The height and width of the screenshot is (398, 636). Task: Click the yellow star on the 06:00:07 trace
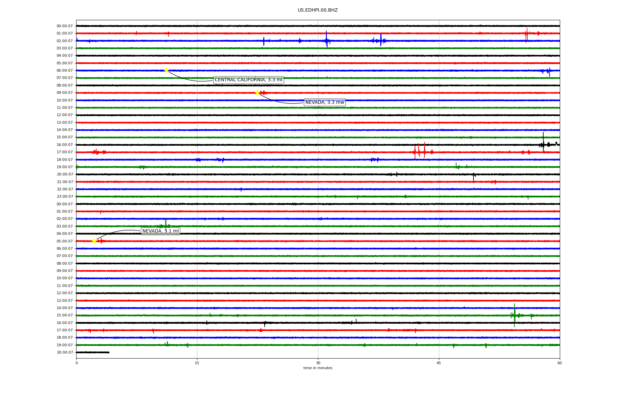pos(166,70)
